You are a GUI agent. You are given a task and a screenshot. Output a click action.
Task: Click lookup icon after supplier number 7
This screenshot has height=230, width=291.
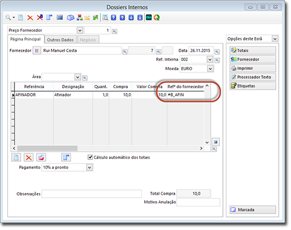tap(158, 52)
